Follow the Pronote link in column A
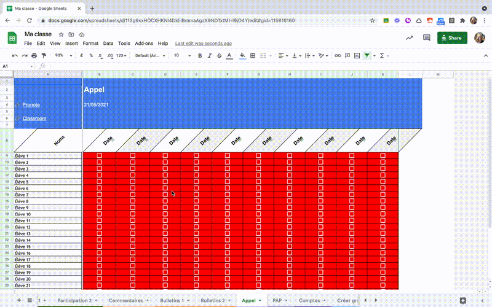This screenshot has width=492, height=307. tap(31, 104)
